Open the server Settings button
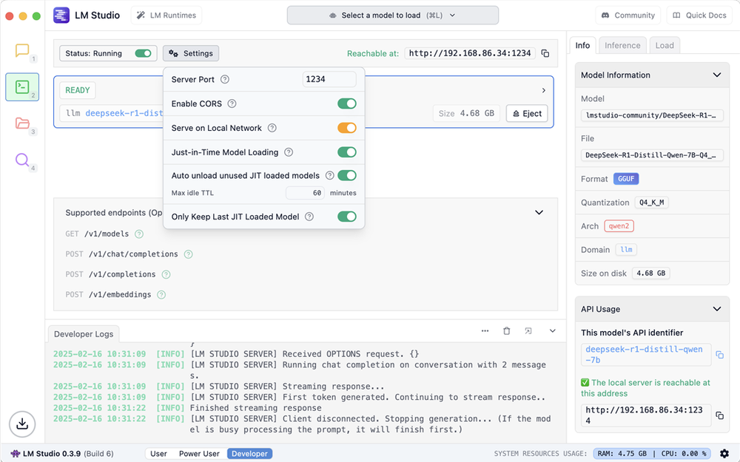 [x=191, y=53]
